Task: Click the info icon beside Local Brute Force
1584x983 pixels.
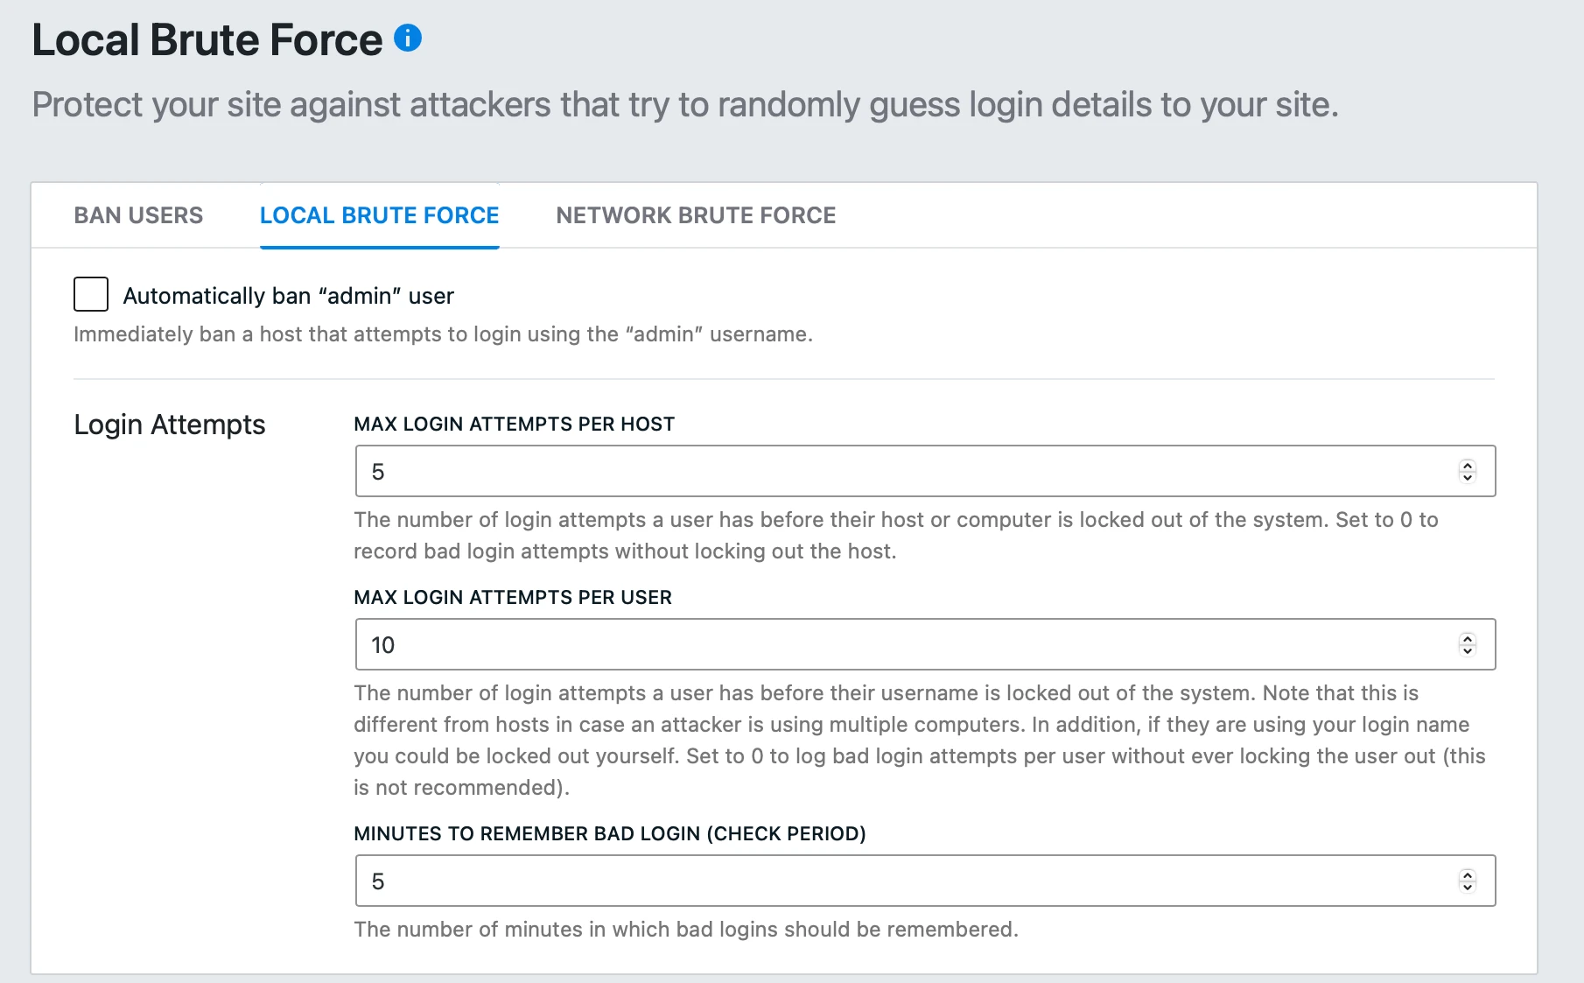Action: (408, 39)
